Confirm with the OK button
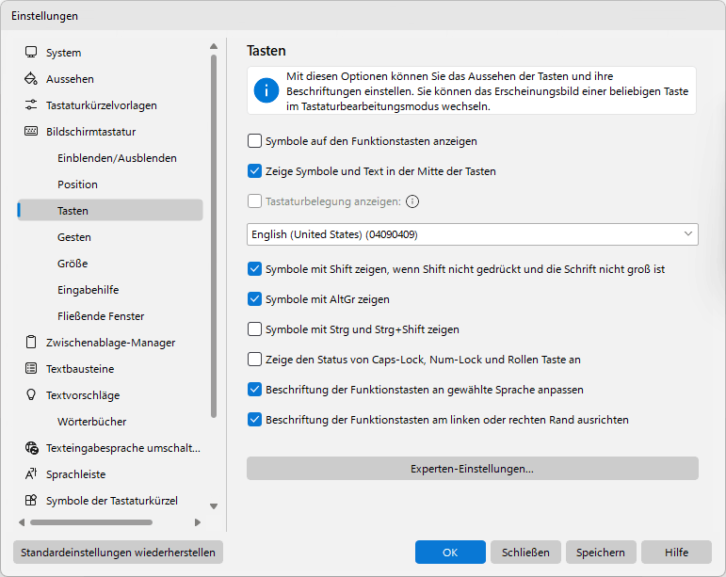This screenshot has height=577, width=726. click(450, 552)
